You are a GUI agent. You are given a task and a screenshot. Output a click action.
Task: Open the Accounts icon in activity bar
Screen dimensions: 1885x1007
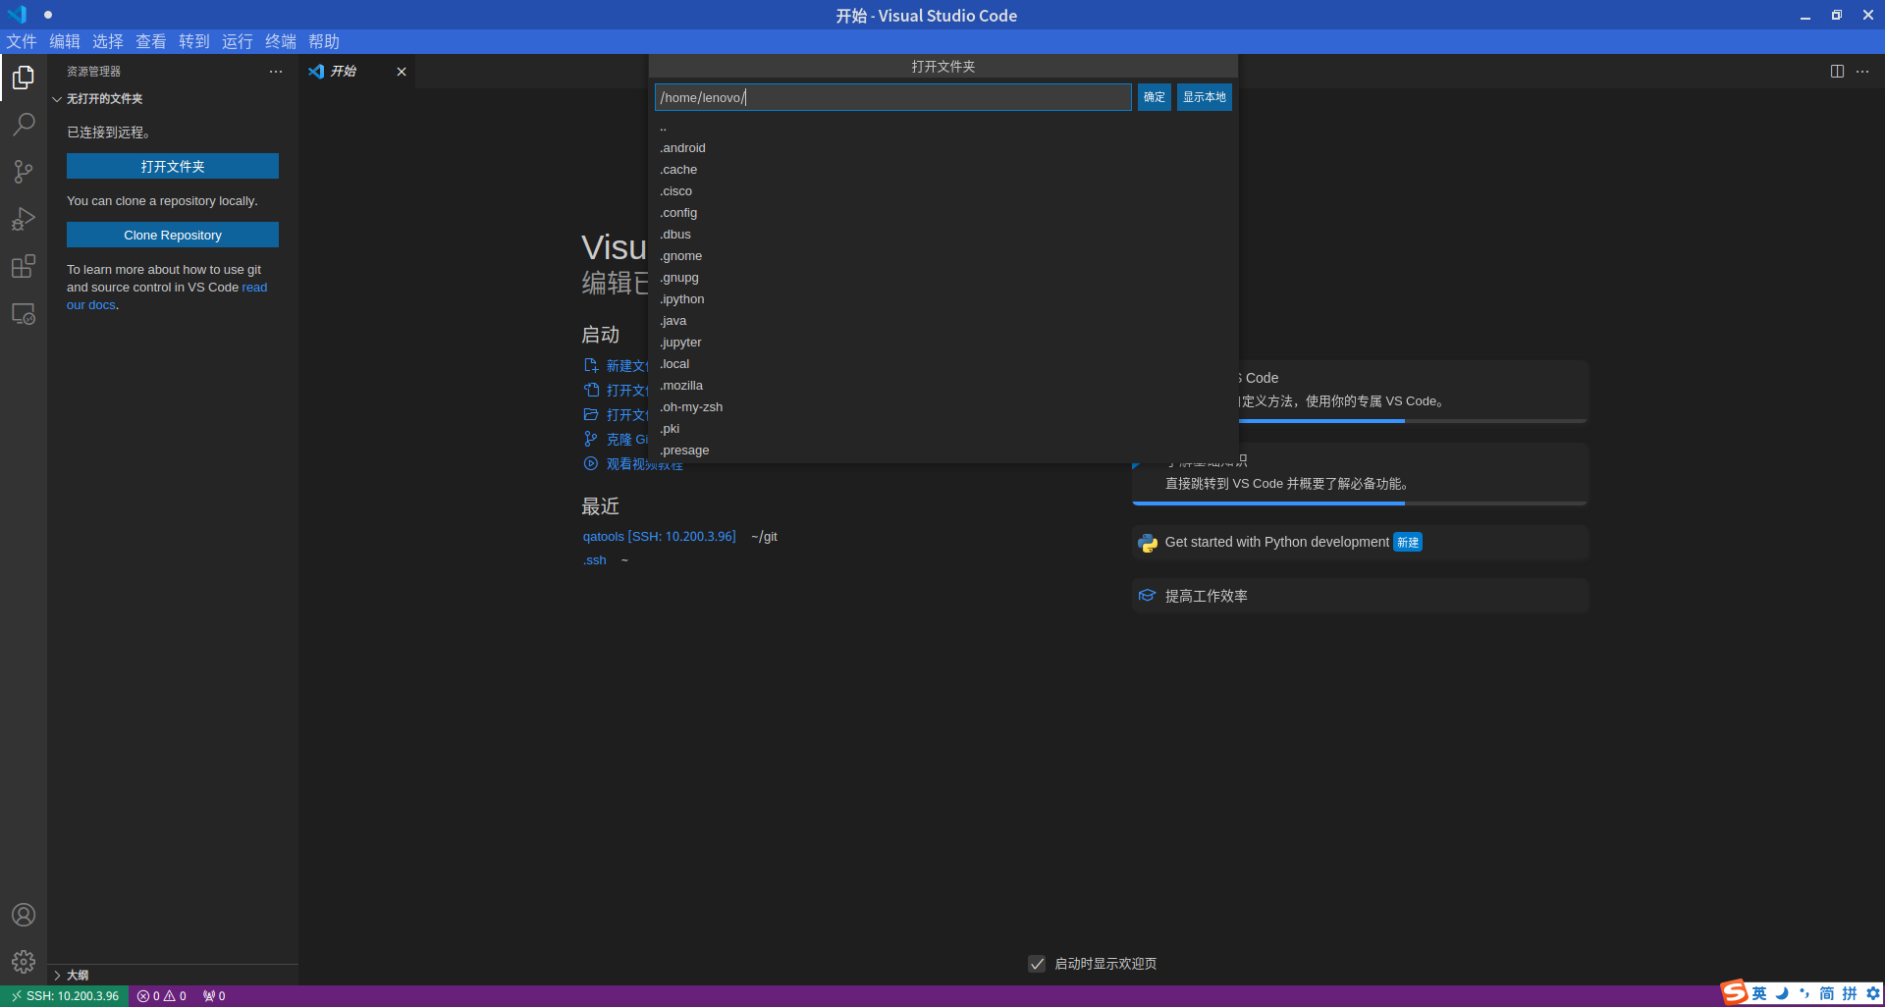pyautogui.click(x=24, y=915)
